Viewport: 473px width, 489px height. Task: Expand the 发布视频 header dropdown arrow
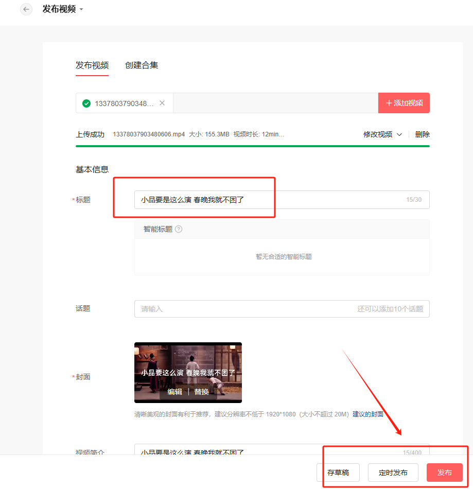click(x=81, y=9)
